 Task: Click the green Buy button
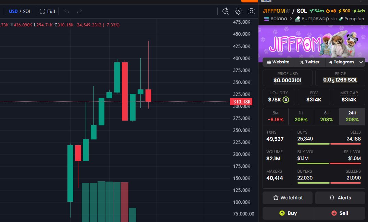[288, 213]
